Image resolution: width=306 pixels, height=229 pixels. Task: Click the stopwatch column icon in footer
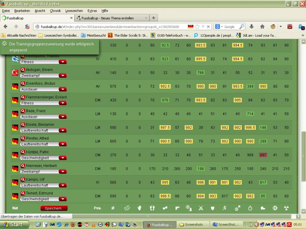(250, 208)
